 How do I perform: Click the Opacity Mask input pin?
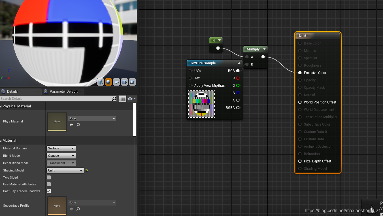click(x=300, y=88)
